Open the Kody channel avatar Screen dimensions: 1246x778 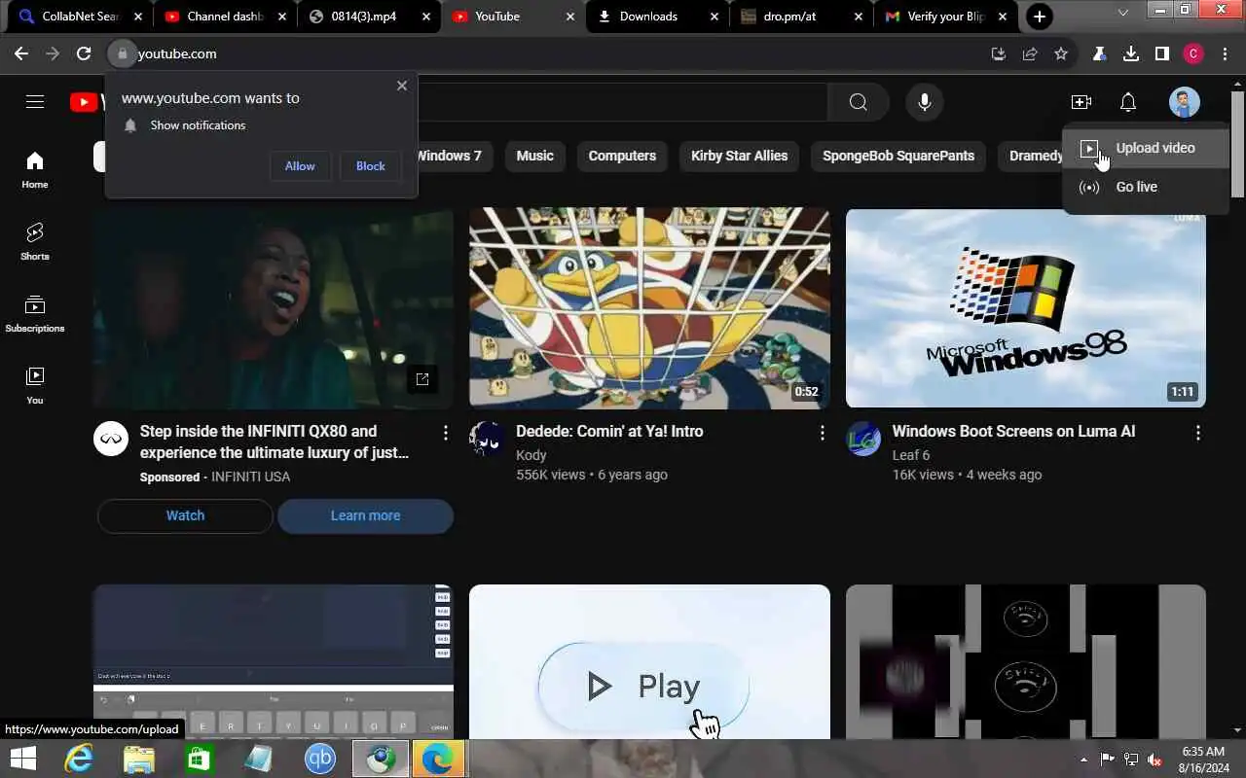(487, 440)
